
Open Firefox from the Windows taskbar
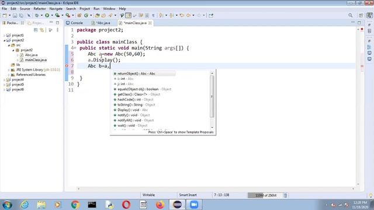(160, 205)
